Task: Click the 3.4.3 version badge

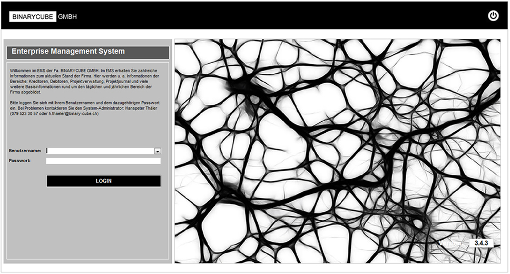Action: (481, 243)
